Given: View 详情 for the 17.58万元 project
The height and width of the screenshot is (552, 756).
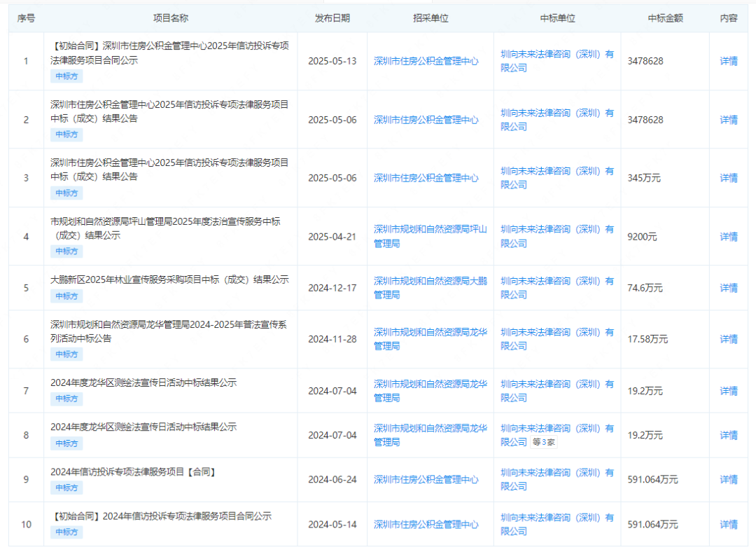Looking at the screenshot, I should tap(728, 339).
